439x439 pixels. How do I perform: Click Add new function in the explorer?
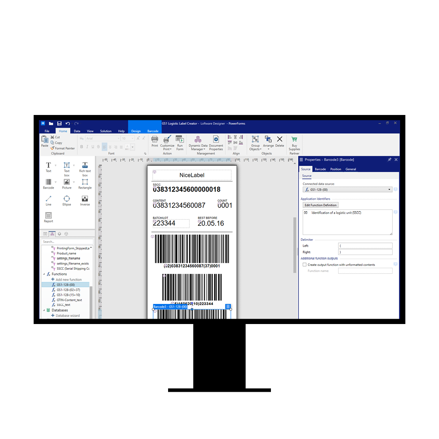click(69, 280)
